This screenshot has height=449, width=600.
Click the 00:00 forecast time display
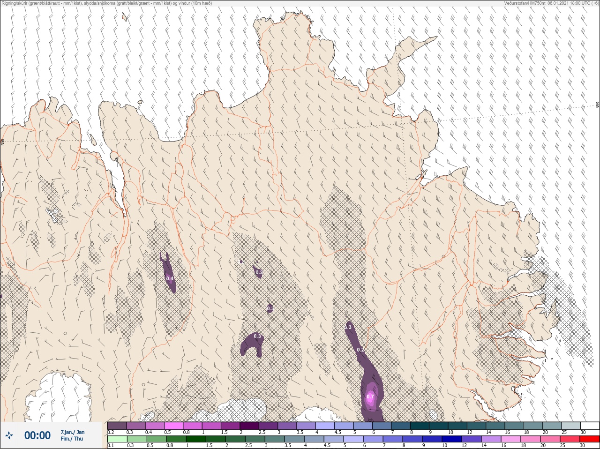coord(37,435)
